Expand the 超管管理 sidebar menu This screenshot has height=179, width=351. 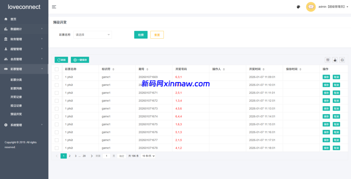point(24,49)
